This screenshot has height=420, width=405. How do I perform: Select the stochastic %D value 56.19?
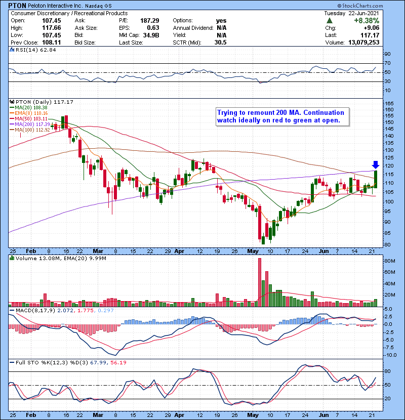point(118,363)
